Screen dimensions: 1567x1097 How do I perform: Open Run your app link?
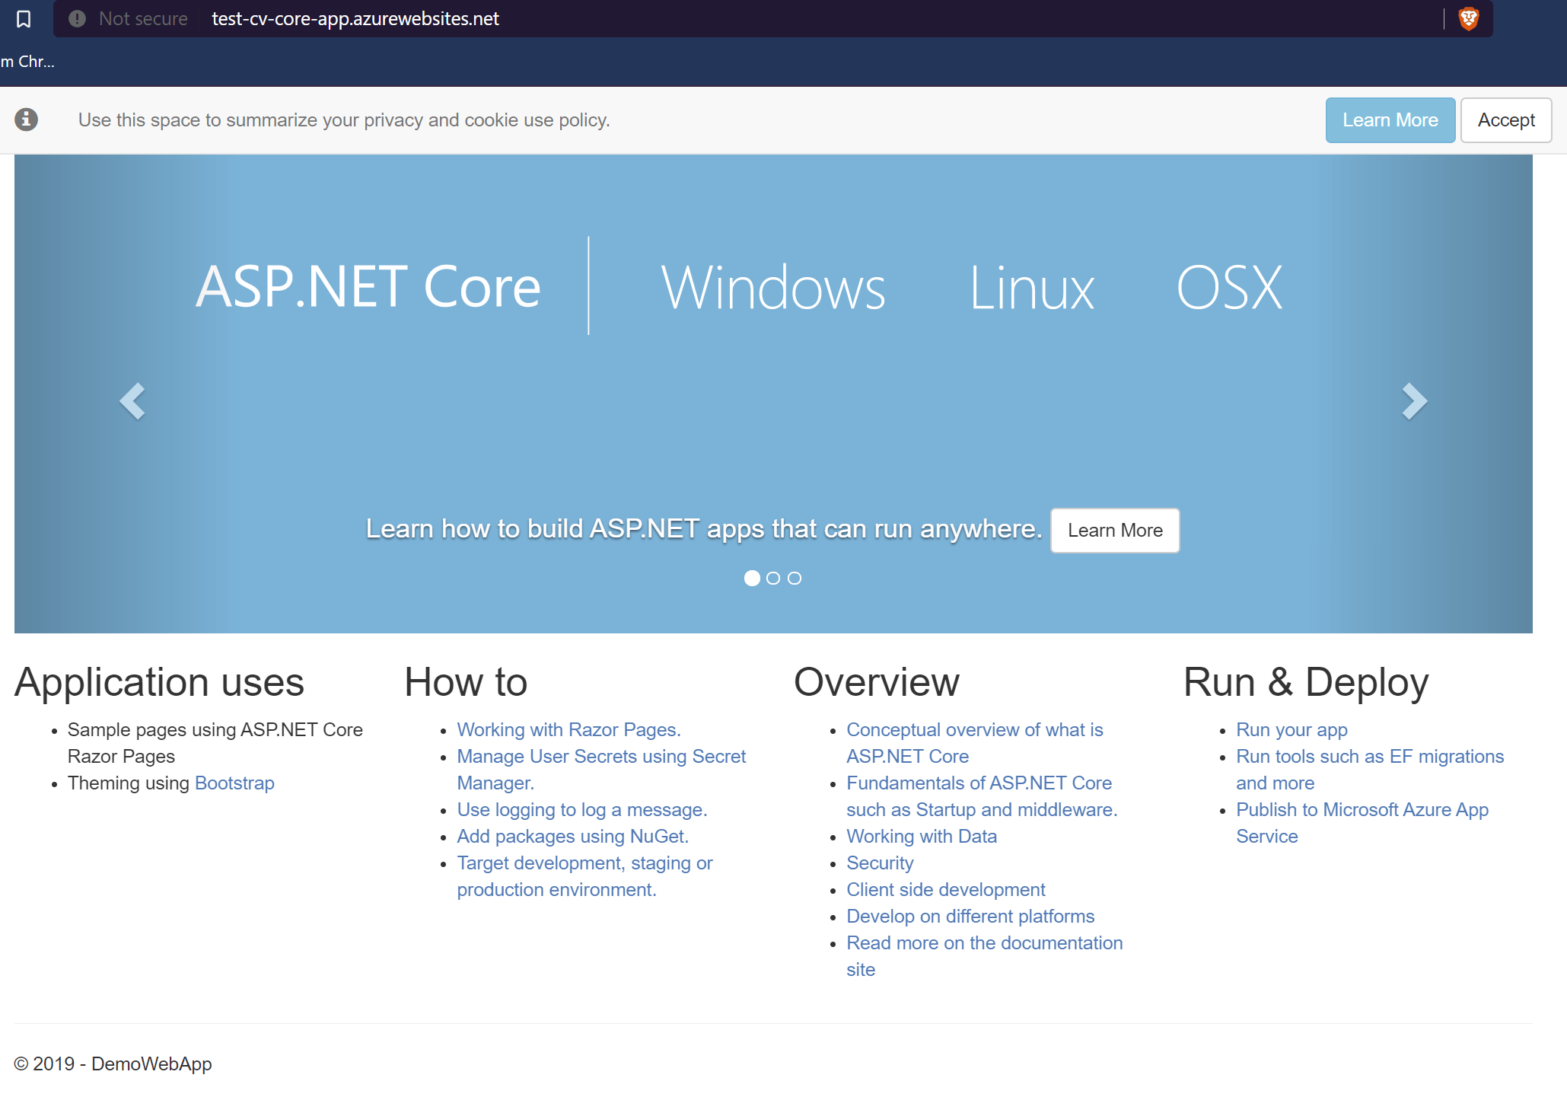(1292, 730)
